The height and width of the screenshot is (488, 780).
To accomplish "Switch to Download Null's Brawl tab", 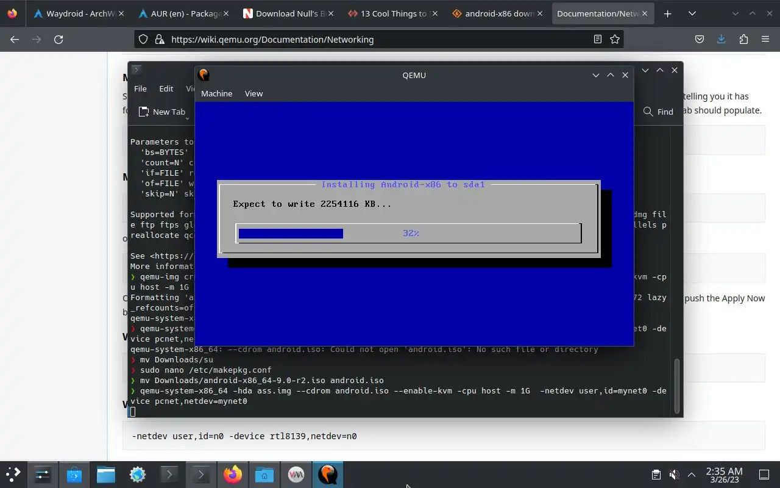I will pos(288,13).
